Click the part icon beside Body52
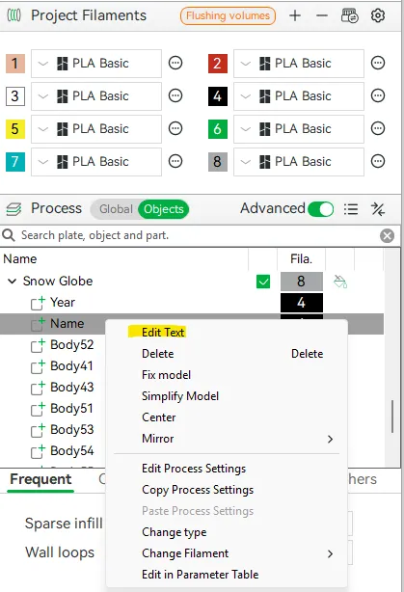The height and width of the screenshot is (592, 404). click(38, 345)
